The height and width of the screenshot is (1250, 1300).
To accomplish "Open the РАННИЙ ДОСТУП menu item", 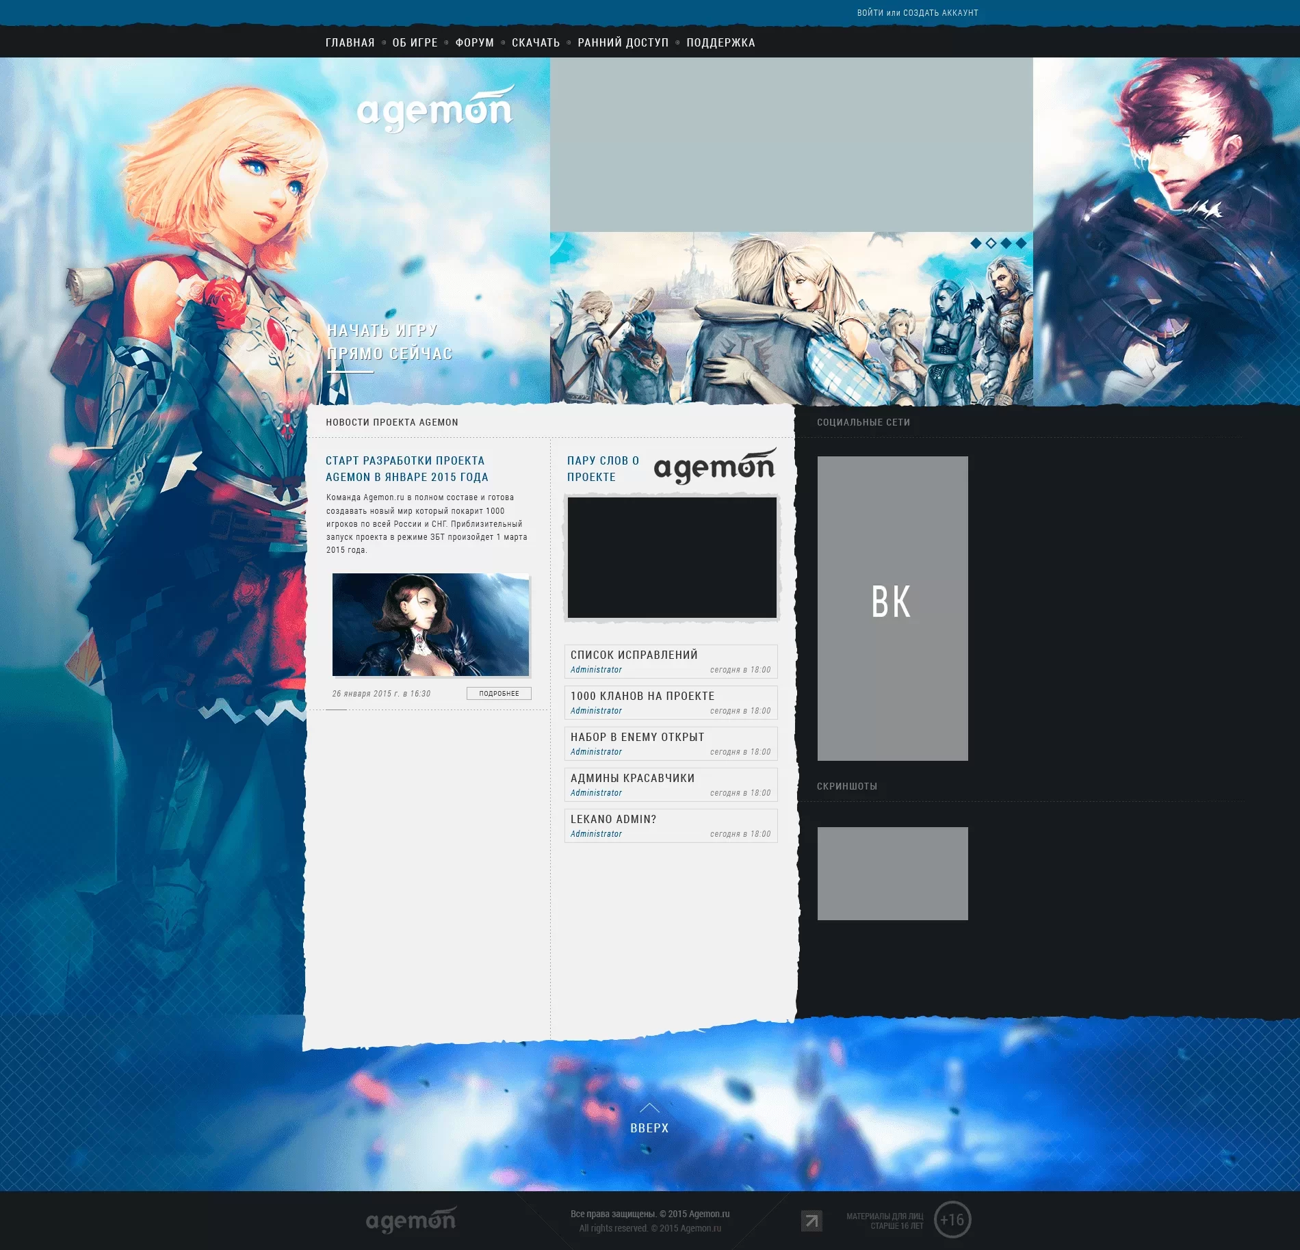I will pyautogui.click(x=623, y=42).
